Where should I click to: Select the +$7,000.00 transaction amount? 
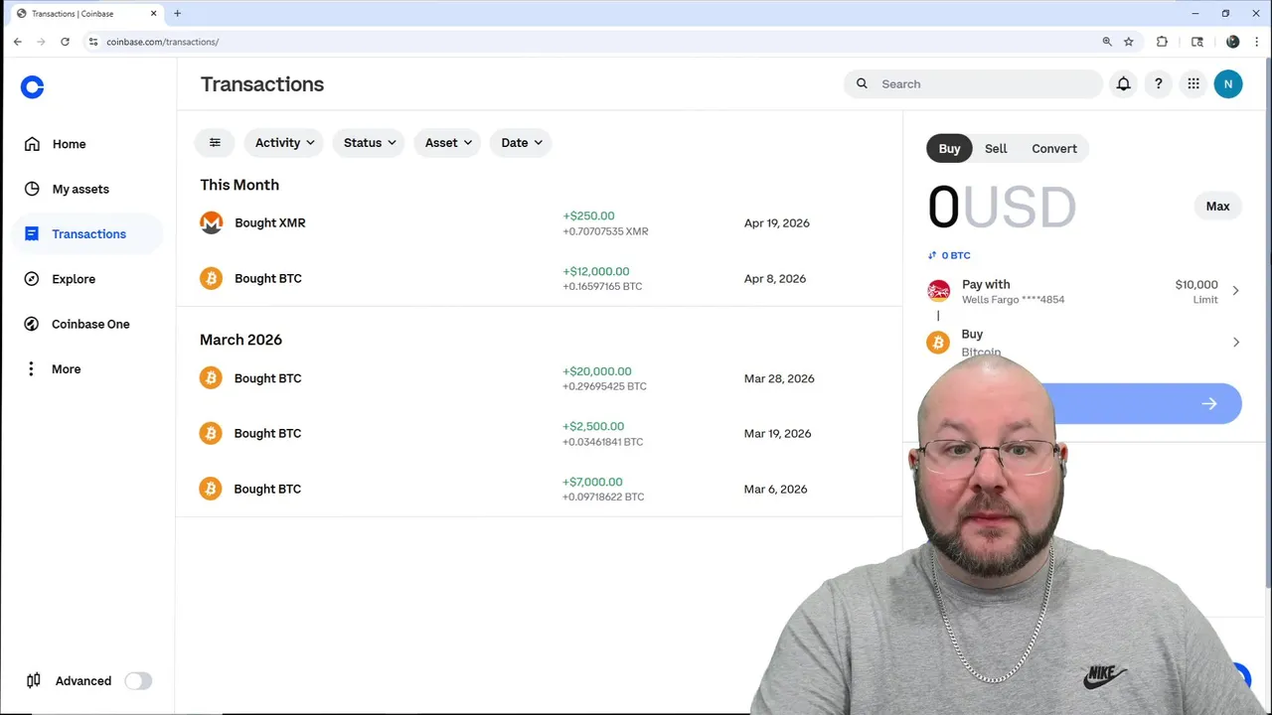(x=593, y=482)
